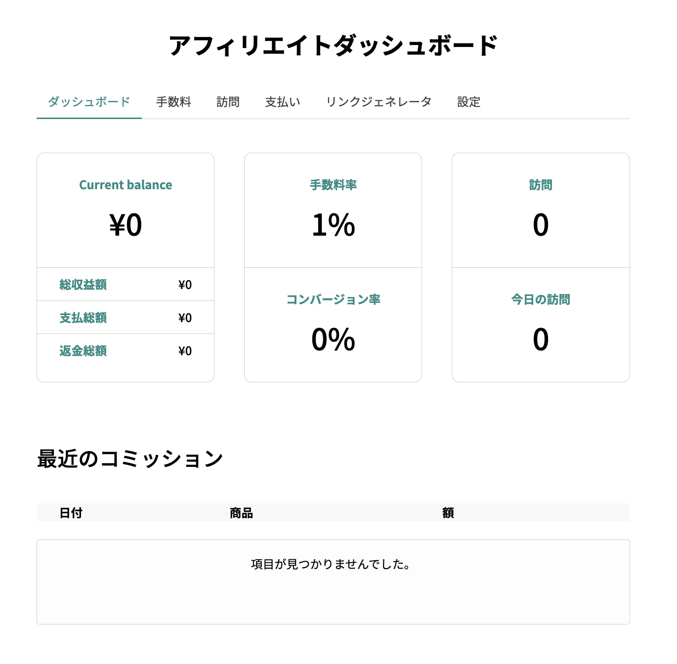Click the 最近のコミッション heading
The height and width of the screenshot is (664, 677).
[130, 459]
